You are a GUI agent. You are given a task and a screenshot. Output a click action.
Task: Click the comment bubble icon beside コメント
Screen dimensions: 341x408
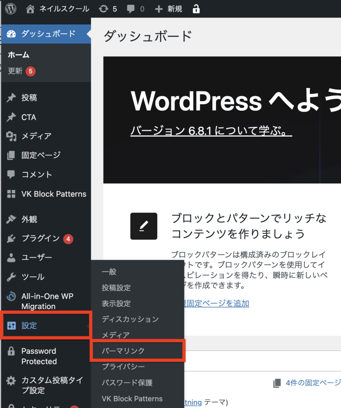(x=11, y=175)
